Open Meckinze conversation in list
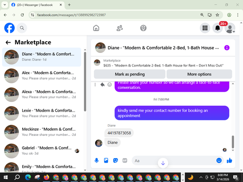 tap(42, 132)
